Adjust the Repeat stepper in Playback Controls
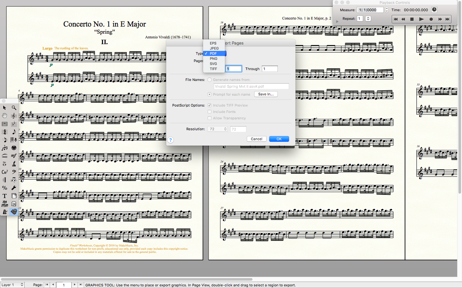The height and width of the screenshot is (288, 462). [368, 18]
